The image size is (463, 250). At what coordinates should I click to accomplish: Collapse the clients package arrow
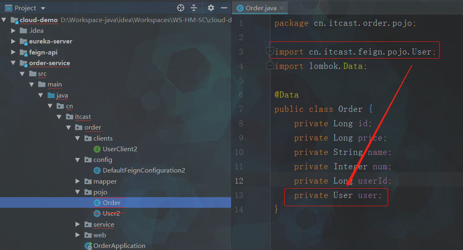[x=78, y=138]
